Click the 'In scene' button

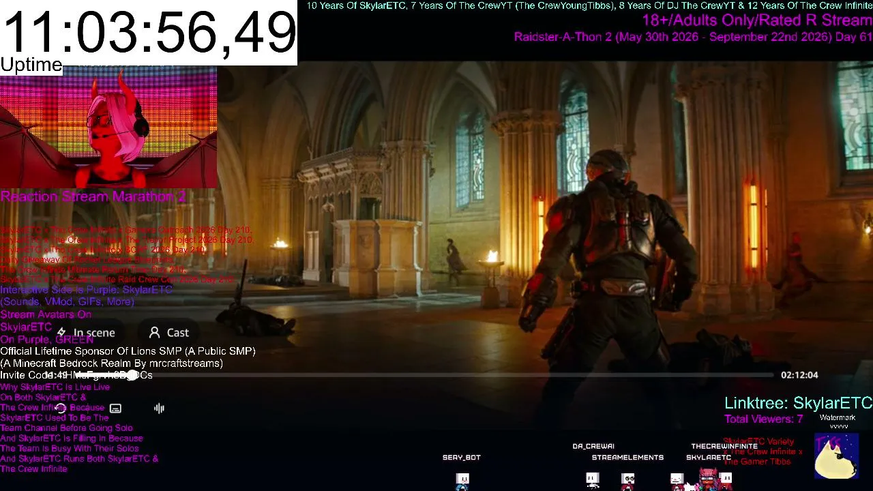[x=86, y=333]
